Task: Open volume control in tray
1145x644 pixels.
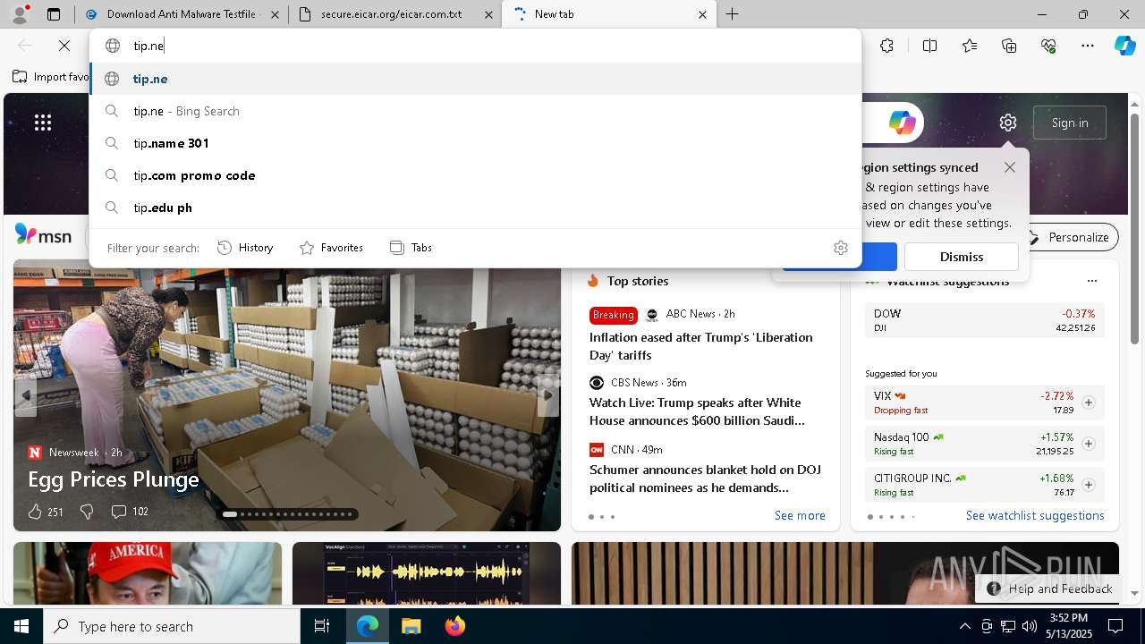Action: pyautogui.click(x=1030, y=626)
